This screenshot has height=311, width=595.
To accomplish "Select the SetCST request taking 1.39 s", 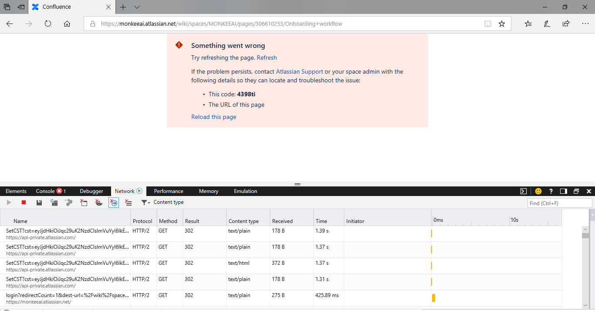I will point(281,234).
